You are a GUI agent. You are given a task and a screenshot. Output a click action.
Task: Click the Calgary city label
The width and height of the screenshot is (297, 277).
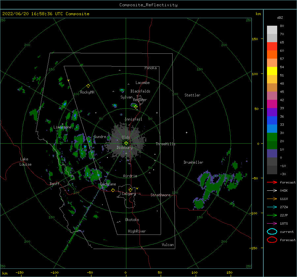pyautogui.click(x=129, y=194)
